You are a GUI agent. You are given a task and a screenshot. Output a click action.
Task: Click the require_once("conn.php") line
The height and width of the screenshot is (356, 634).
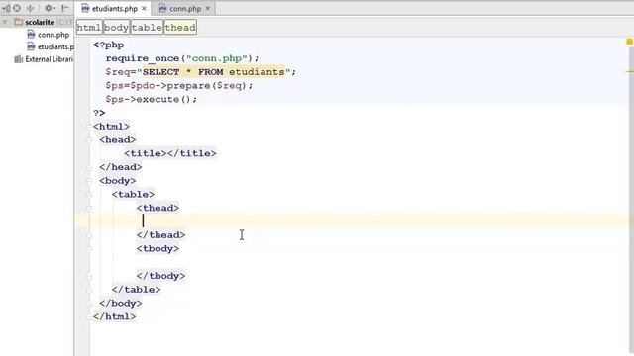pyautogui.click(x=182, y=58)
